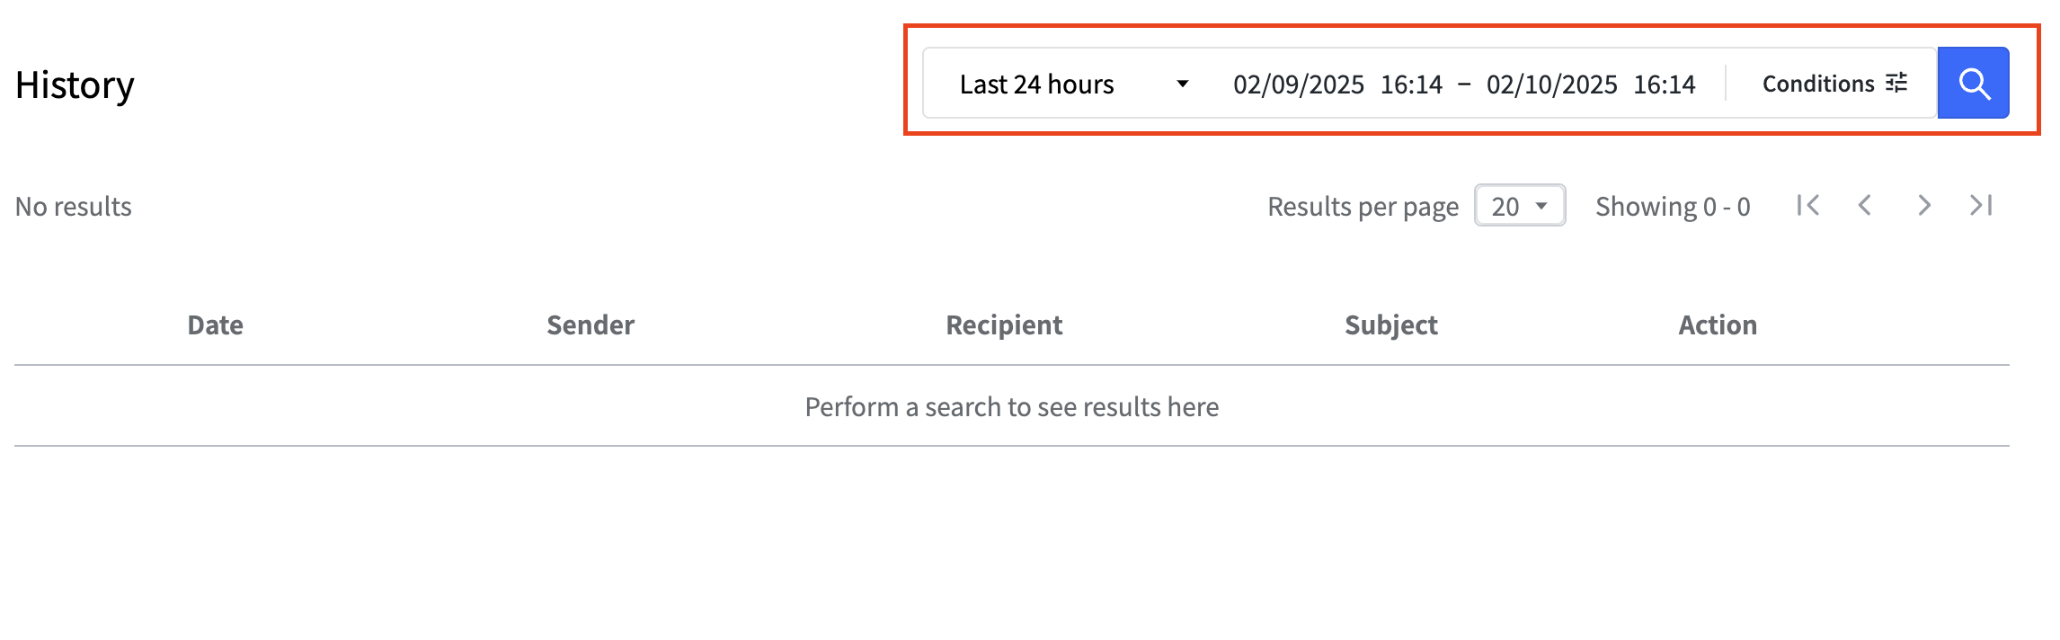Image resolution: width=2060 pixels, height=640 pixels.
Task: Click the end time after 02/10/2025
Action: tap(1665, 84)
